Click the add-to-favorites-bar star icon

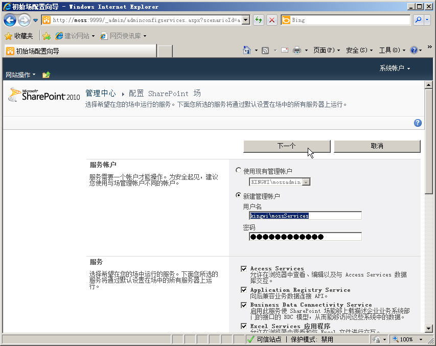click(x=47, y=36)
